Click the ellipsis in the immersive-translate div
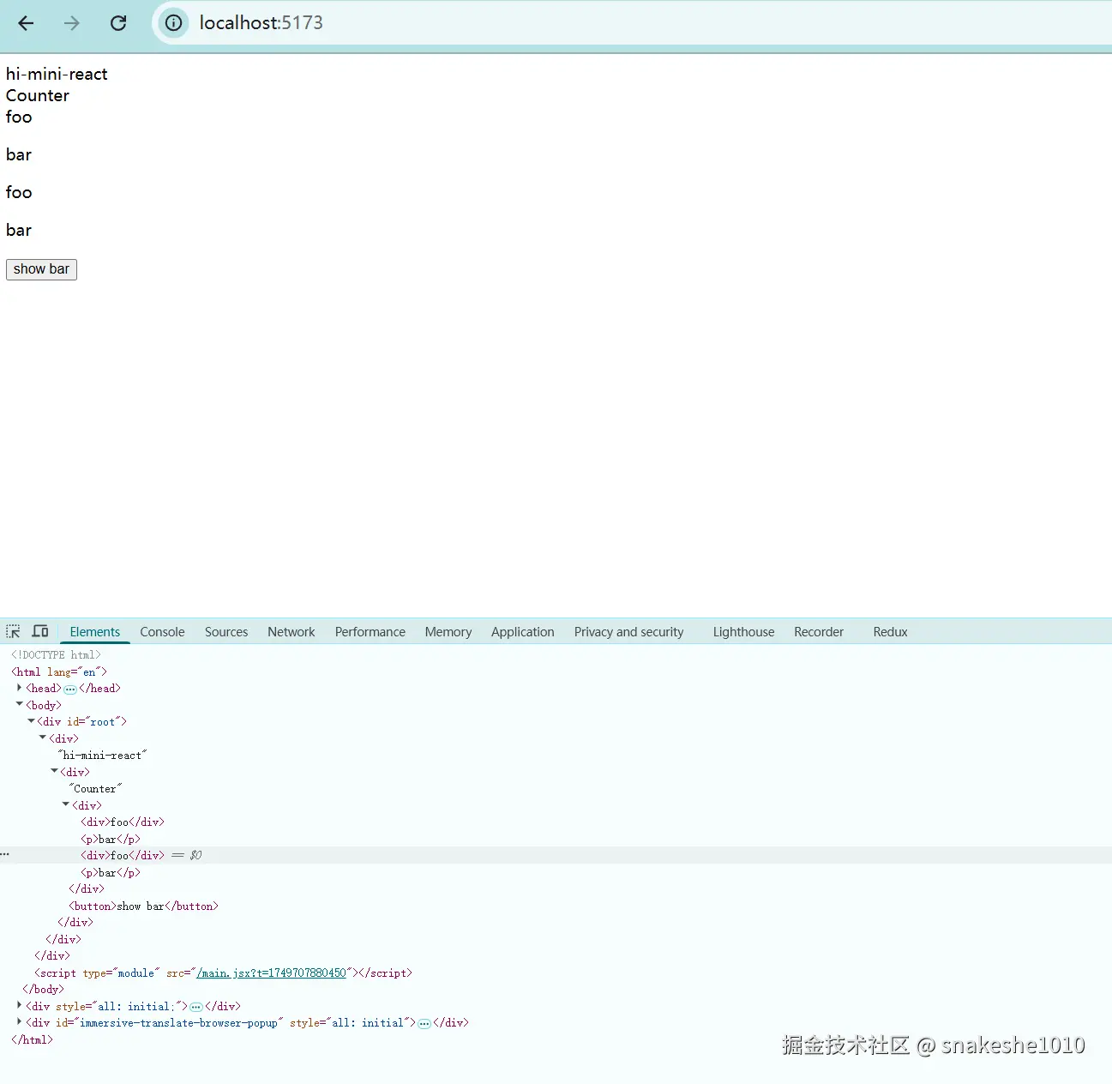The width and height of the screenshot is (1112, 1084). point(424,1023)
